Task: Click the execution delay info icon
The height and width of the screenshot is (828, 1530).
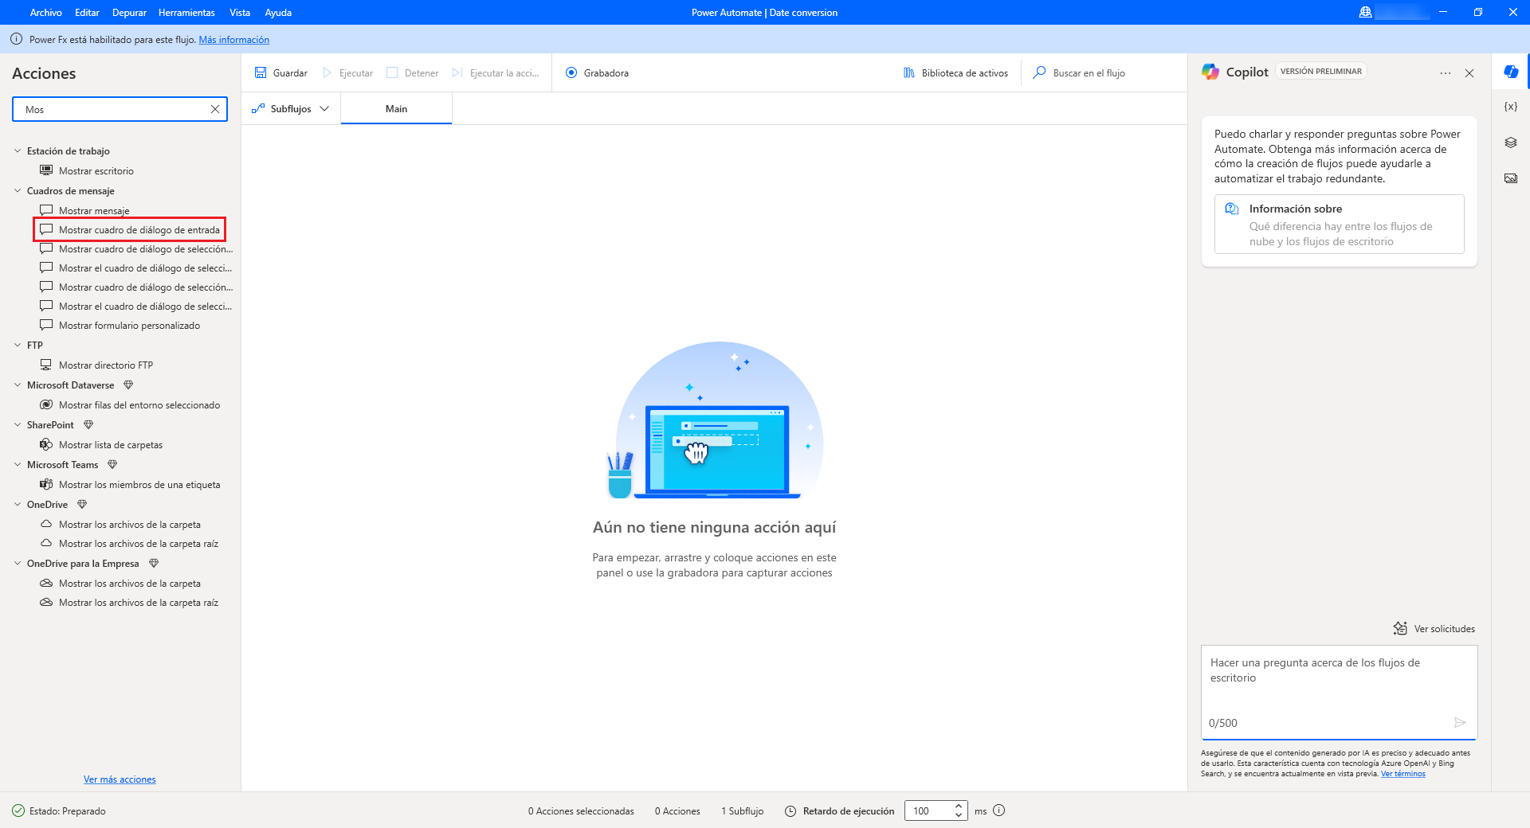Action: (999, 810)
